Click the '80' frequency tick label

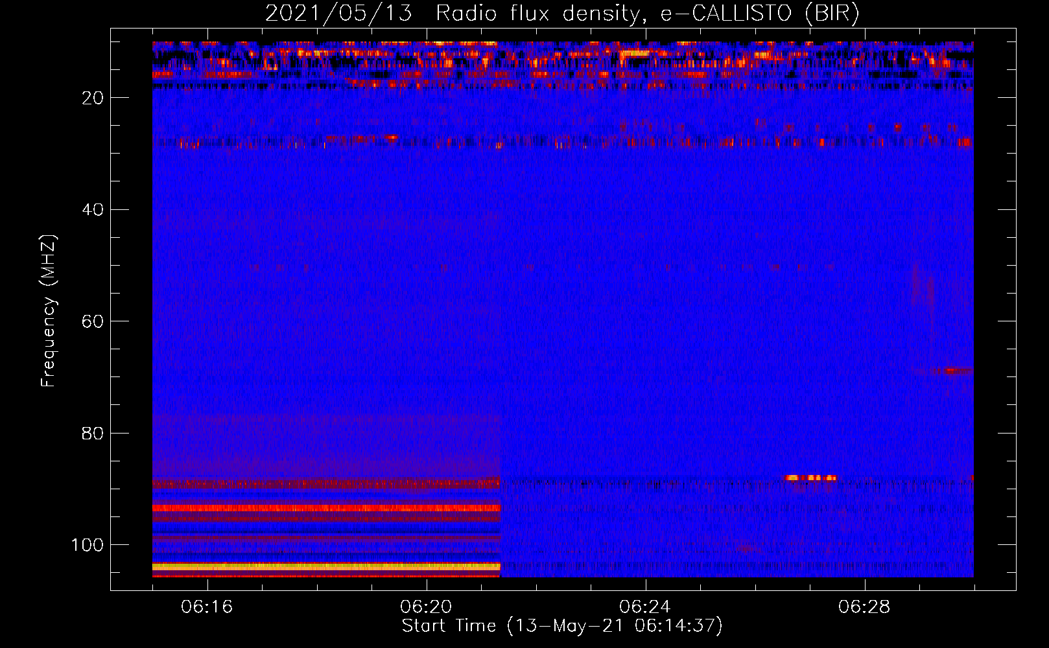click(x=93, y=433)
